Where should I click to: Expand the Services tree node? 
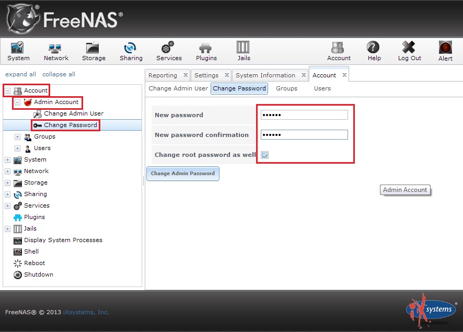[8, 206]
